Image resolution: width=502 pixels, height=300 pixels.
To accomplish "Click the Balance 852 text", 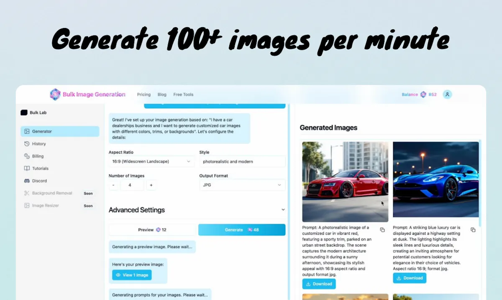I will [x=419, y=95].
